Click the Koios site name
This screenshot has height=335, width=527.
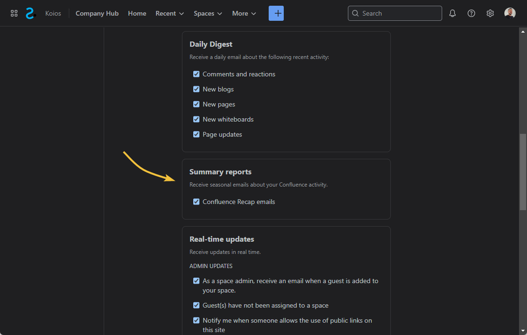point(53,13)
